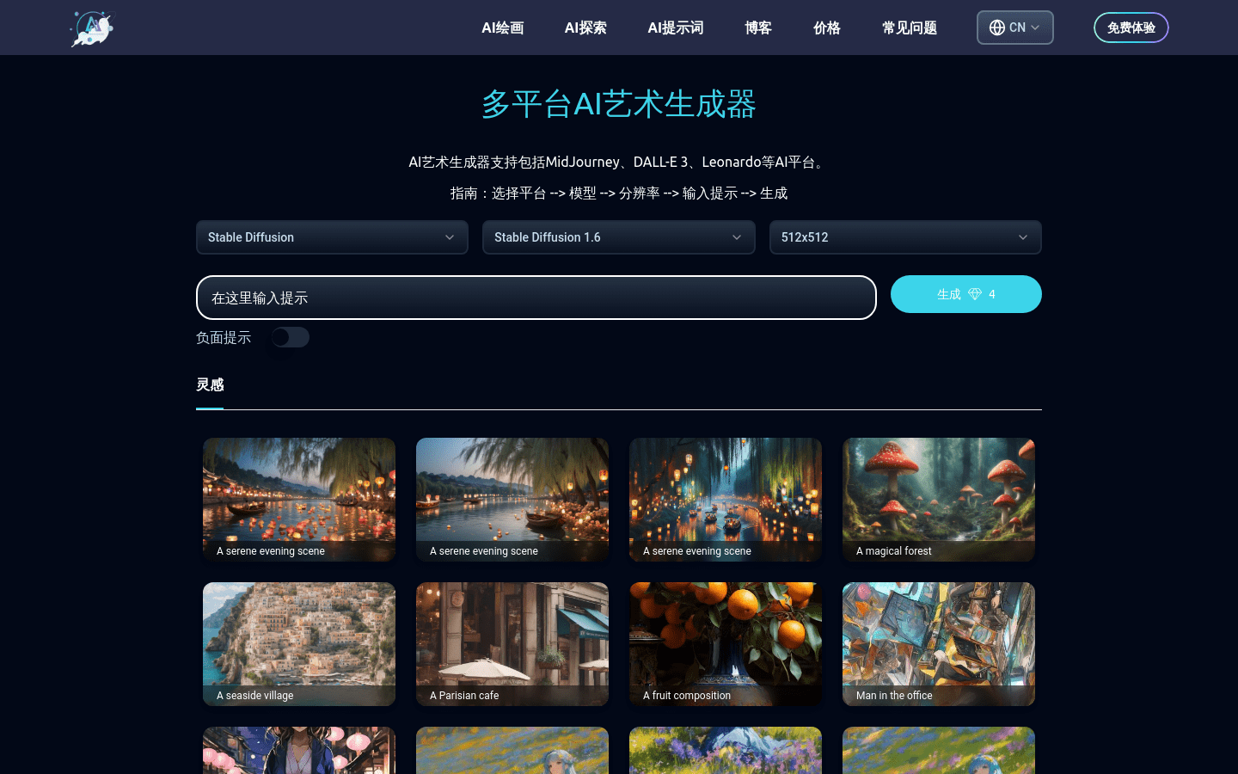
Task: Open second serene evening scene thumbnail
Action: pyautogui.click(x=512, y=500)
